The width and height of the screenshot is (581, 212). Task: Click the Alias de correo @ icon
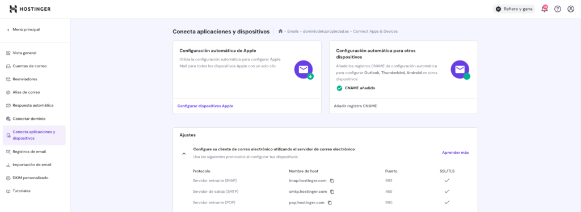tap(8, 93)
